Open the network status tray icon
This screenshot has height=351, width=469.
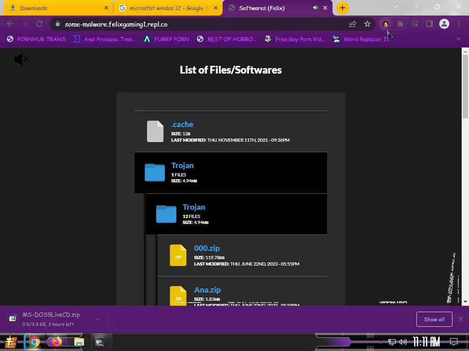point(392,342)
